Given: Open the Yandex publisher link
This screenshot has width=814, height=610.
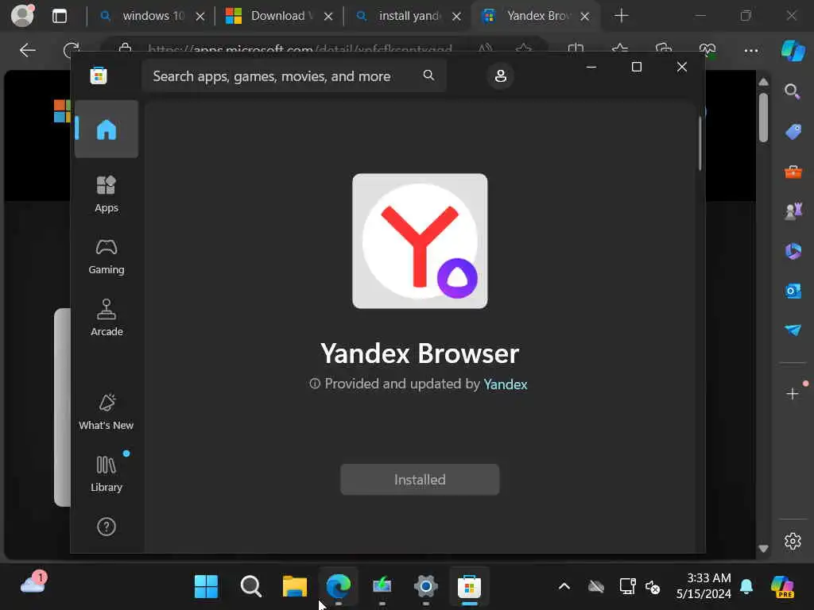Looking at the screenshot, I should tap(505, 384).
